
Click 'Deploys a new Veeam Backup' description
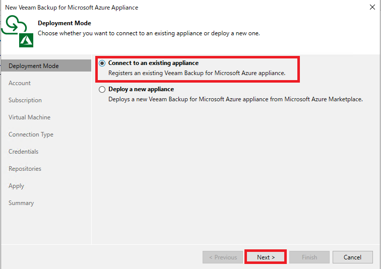(x=235, y=99)
